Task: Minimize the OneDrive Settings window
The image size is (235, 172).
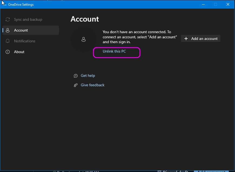Action: pyautogui.click(x=203, y=4)
